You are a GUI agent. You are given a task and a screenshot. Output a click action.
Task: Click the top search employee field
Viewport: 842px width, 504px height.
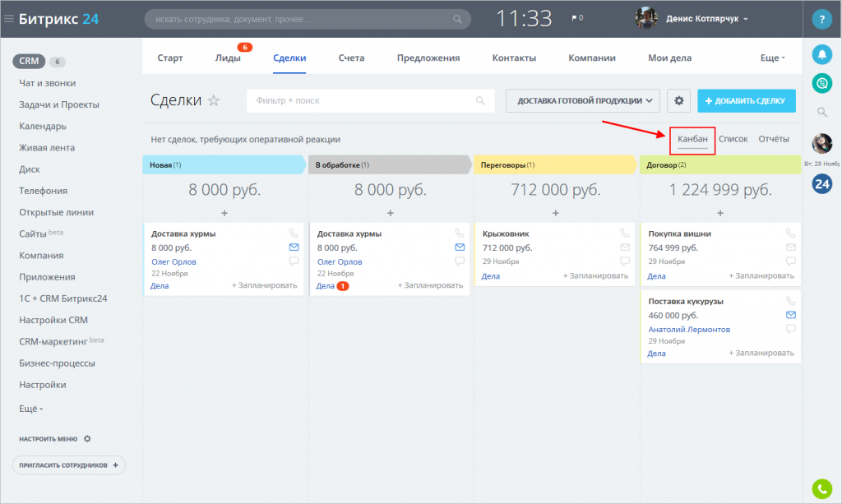point(308,20)
